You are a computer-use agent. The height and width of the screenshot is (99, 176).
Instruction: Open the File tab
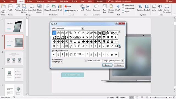click(x=4, y=1)
